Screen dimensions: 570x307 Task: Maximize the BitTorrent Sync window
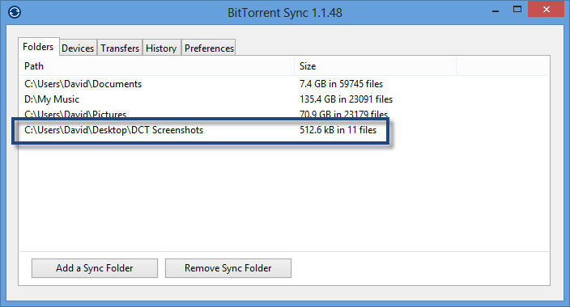(517, 10)
